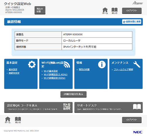Click 詳細な項目を表示 button
Viewport: 147px width, 136px height.
coord(73,94)
